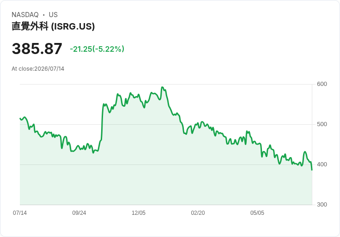The height and width of the screenshot is (237, 340).
Task: Select the 300 y-axis label
Action: [322, 205]
